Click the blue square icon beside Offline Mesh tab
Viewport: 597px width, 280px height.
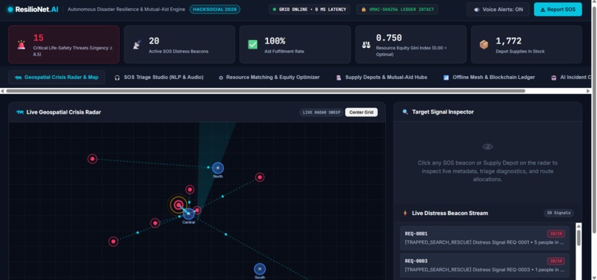[446, 78]
